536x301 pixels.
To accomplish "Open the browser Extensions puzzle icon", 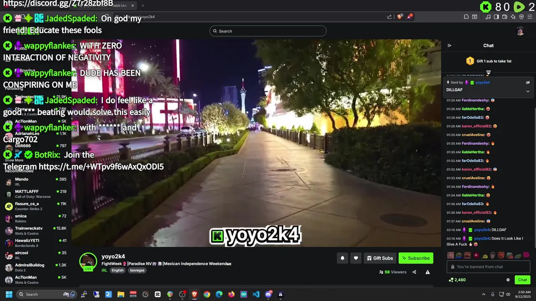I will click(466, 17).
